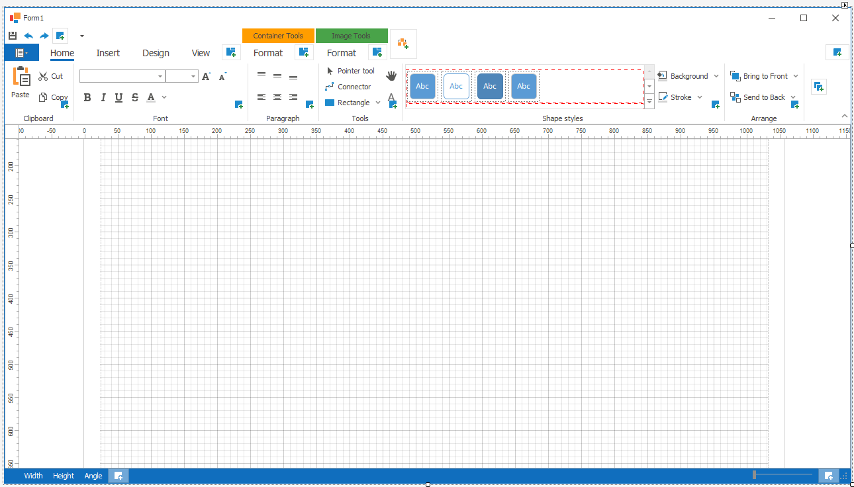Click the Width status bar item

coord(33,476)
